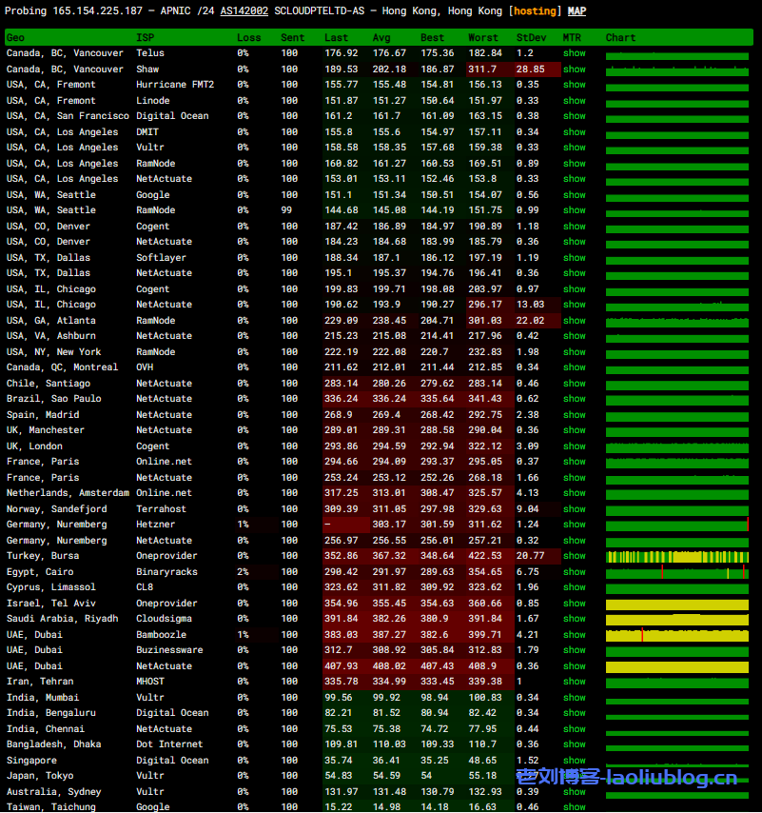762x813 pixels.
Task: Click the Loss column header
Action: point(248,38)
